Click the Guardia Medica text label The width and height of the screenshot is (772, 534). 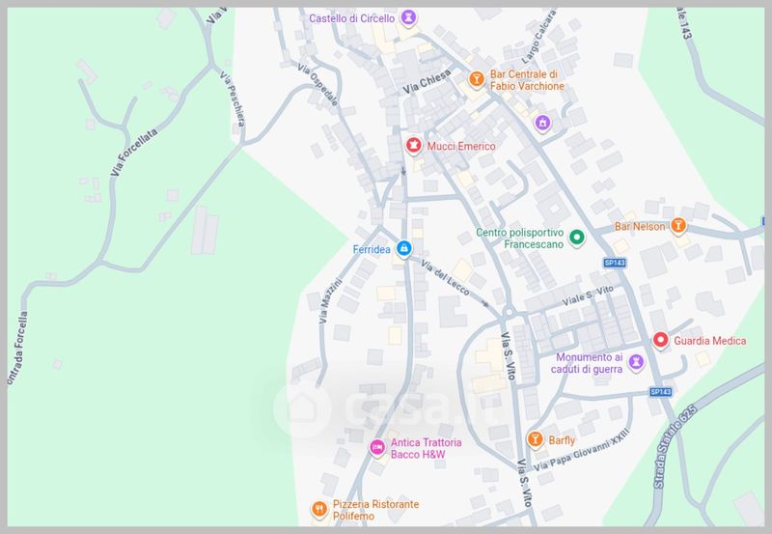click(x=709, y=341)
